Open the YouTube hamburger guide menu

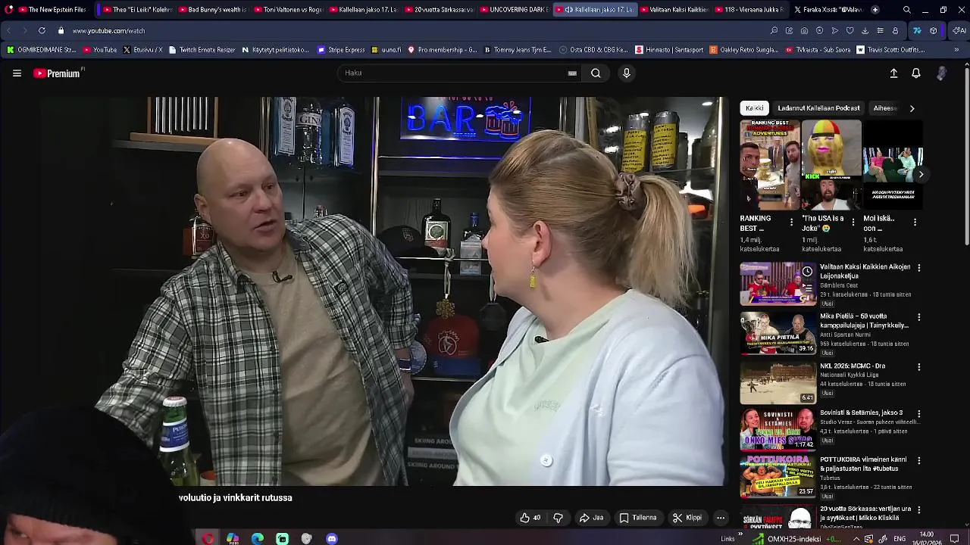pyautogui.click(x=17, y=73)
